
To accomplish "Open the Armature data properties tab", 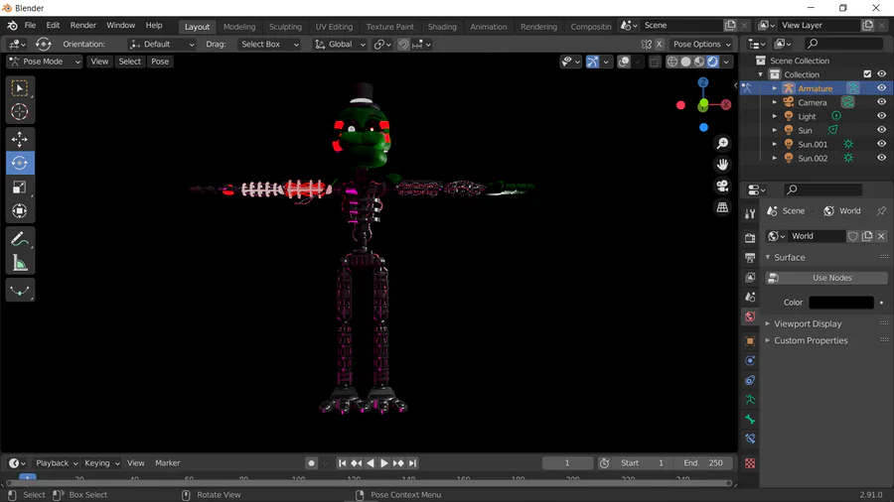I will point(750,400).
